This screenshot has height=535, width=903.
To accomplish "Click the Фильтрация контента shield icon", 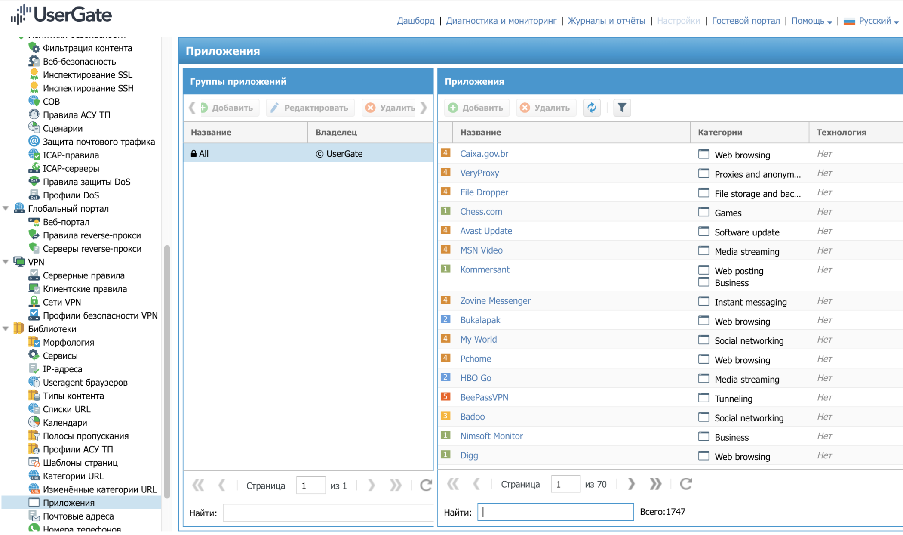I will click(x=34, y=48).
